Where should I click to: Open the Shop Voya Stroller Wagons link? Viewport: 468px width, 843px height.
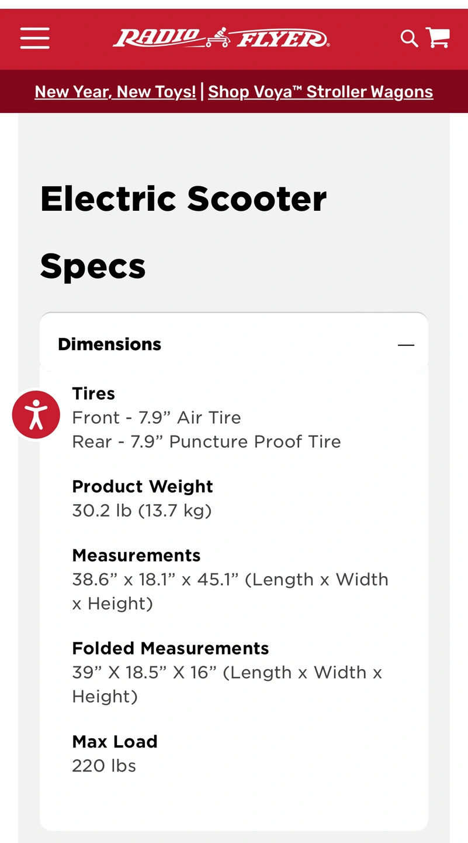coord(320,92)
